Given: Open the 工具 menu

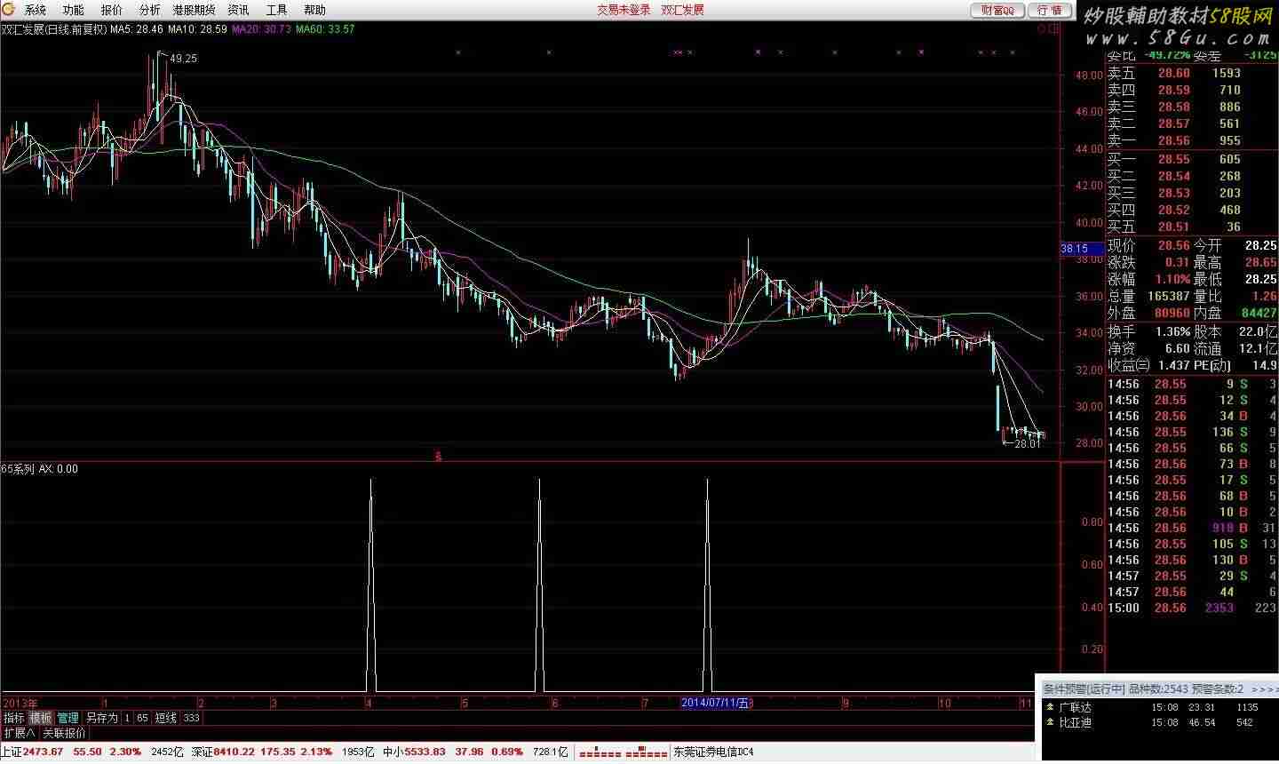Looking at the screenshot, I should [276, 10].
